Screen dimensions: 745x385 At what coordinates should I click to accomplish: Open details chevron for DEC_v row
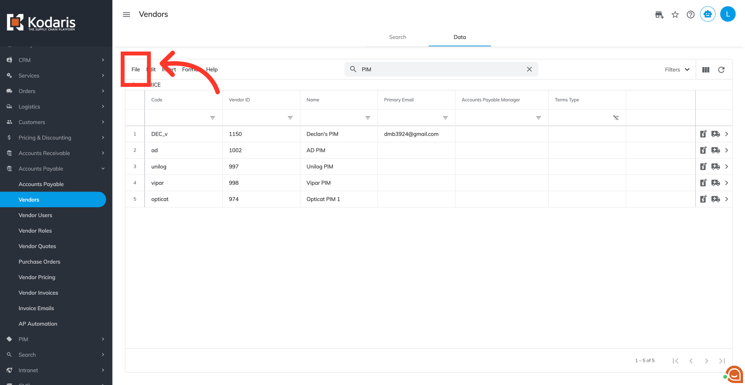727,134
